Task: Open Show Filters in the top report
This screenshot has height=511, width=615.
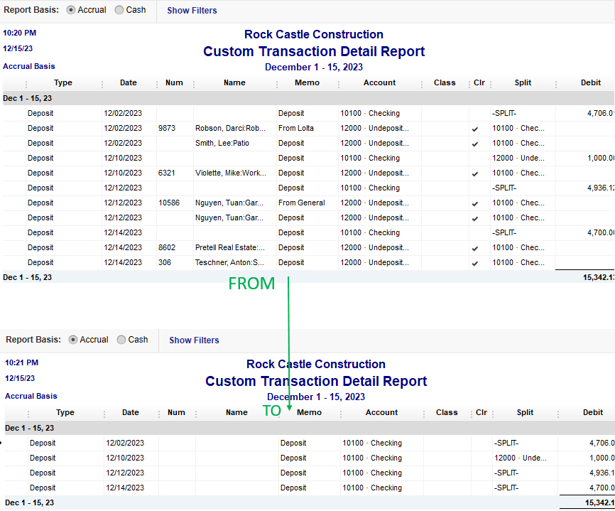Action: point(192,11)
